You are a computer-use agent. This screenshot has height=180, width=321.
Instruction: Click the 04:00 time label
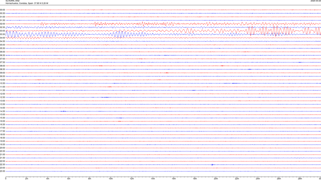tap(2, 38)
